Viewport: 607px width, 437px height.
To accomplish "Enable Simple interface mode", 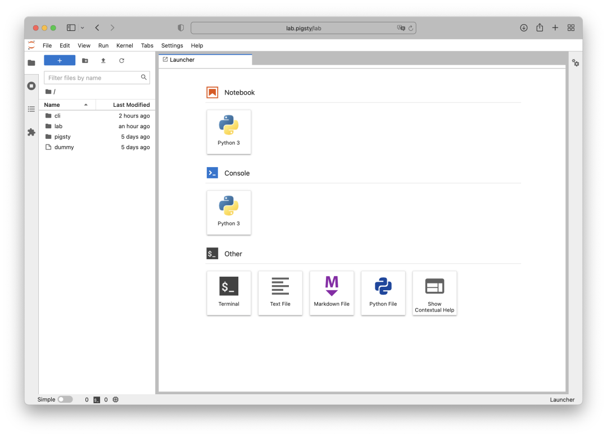I will [x=65, y=399].
